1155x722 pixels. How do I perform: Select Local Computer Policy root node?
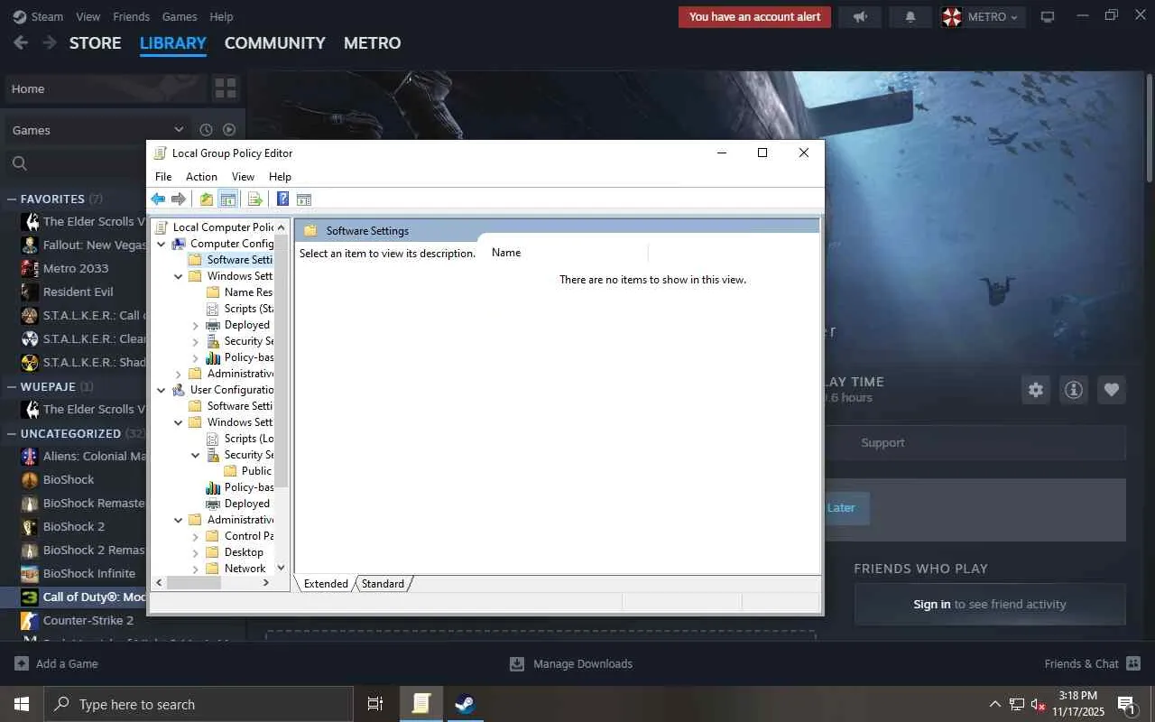216,227
